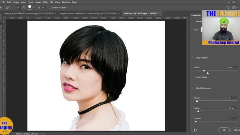Open the Image menu
The width and height of the screenshot is (240, 135).
[x=16, y=2]
